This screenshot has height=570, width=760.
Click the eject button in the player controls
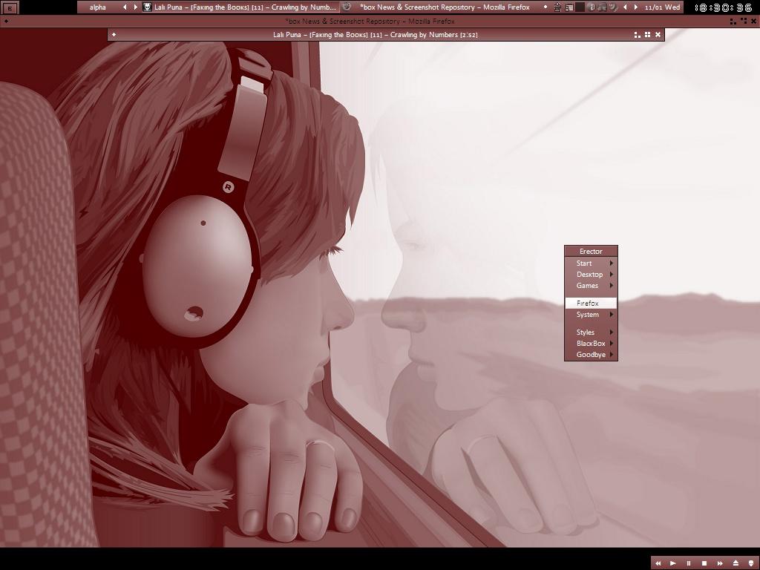736,563
